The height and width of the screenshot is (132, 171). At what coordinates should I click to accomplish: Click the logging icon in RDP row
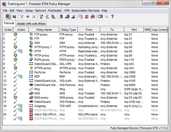tap(20, 76)
